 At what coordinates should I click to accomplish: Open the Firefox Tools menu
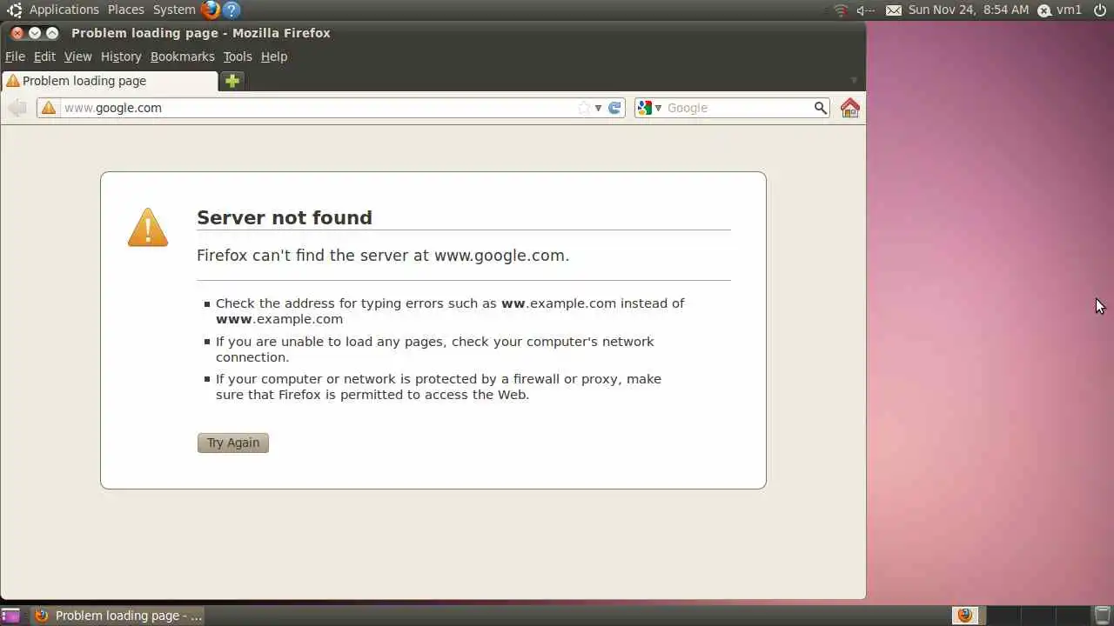click(x=238, y=57)
